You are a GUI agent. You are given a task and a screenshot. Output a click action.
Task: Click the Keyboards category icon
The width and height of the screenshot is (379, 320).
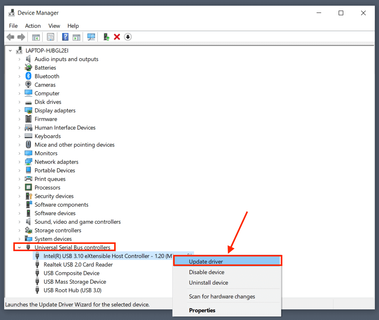[28, 136]
